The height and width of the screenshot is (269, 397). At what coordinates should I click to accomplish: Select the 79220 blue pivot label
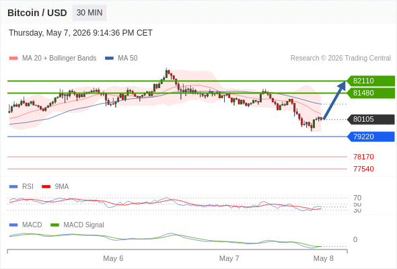(x=371, y=137)
